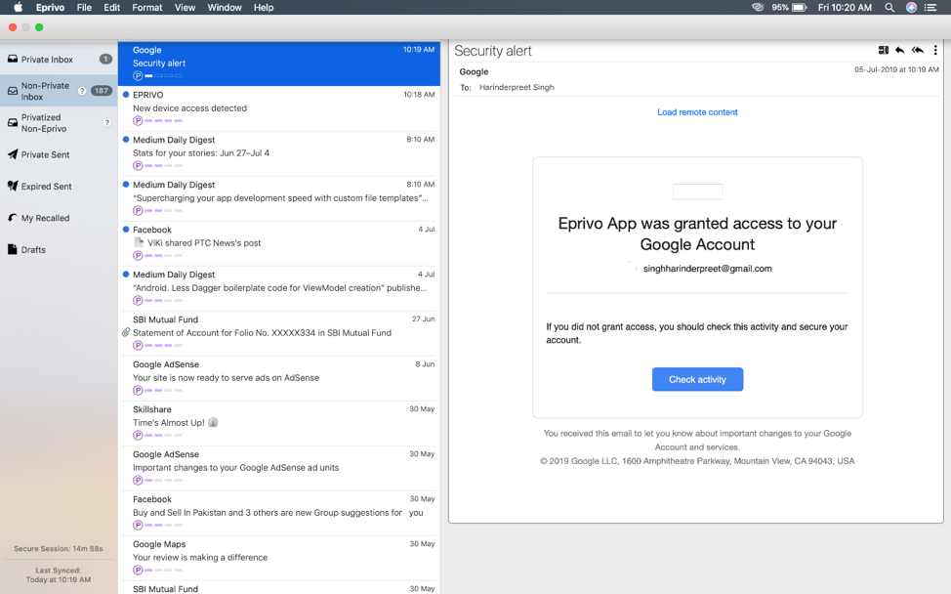Click the P icon under Time's Almost Up
Screen dimensions: 951x594
coord(139,435)
